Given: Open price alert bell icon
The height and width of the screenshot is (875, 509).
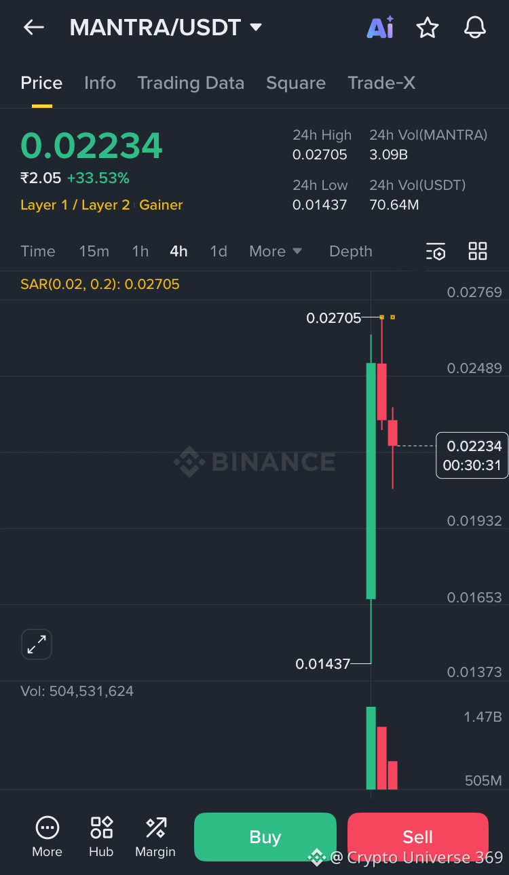Looking at the screenshot, I should click(475, 28).
